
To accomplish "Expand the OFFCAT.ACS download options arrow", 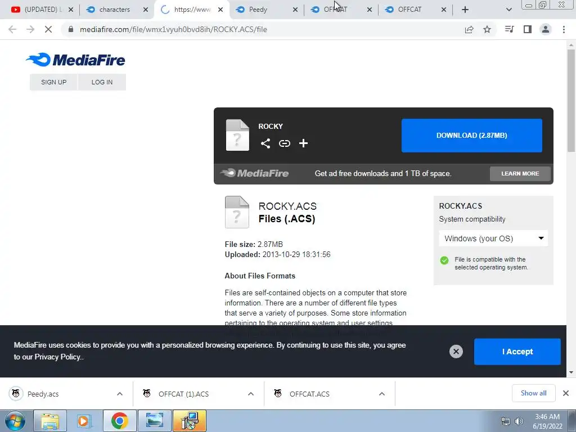I will pos(382,394).
